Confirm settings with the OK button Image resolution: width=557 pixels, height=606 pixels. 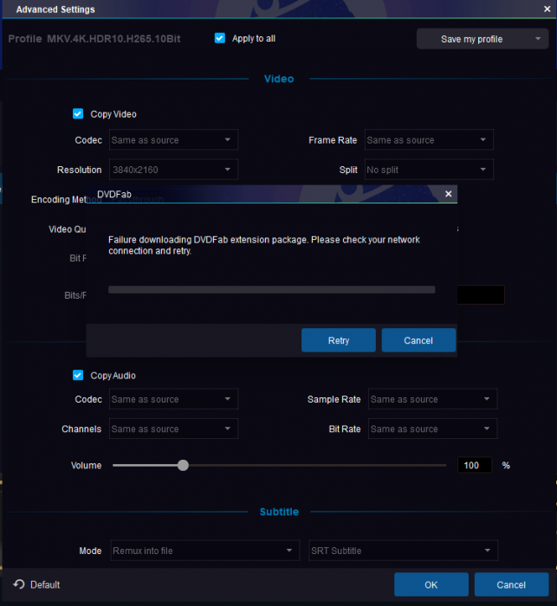pos(431,584)
